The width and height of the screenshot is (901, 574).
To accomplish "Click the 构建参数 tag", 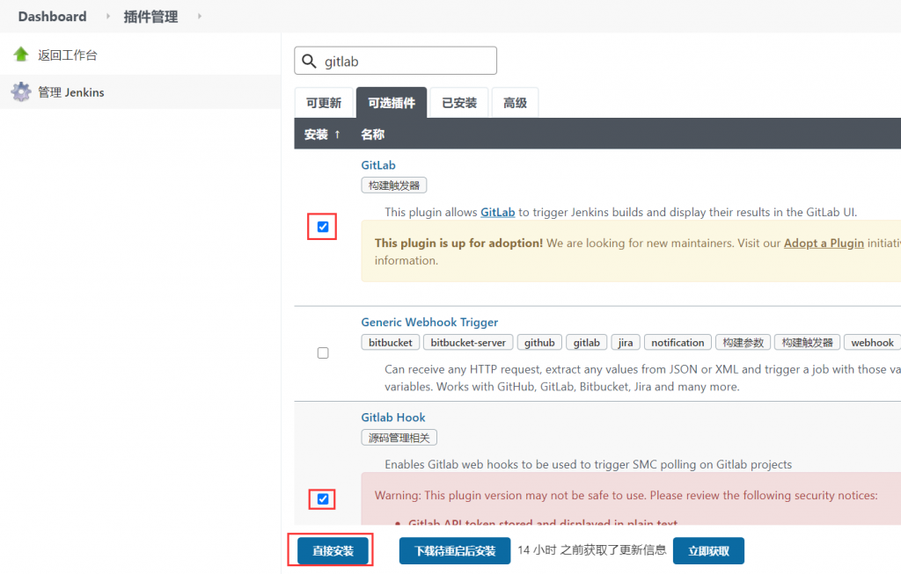I will click(743, 343).
